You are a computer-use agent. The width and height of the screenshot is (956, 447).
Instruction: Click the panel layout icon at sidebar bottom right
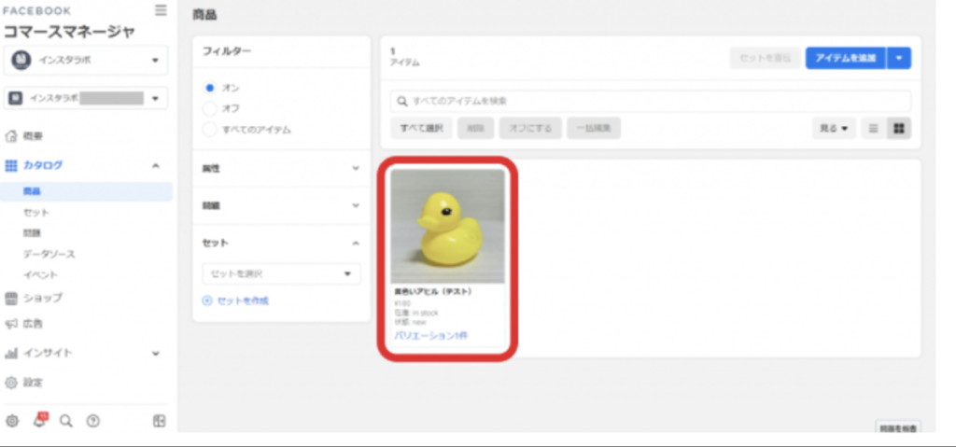pyautogui.click(x=159, y=420)
